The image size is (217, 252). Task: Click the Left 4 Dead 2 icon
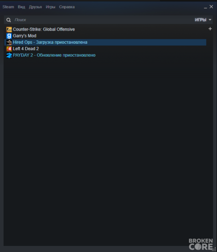(x=9, y=49)
